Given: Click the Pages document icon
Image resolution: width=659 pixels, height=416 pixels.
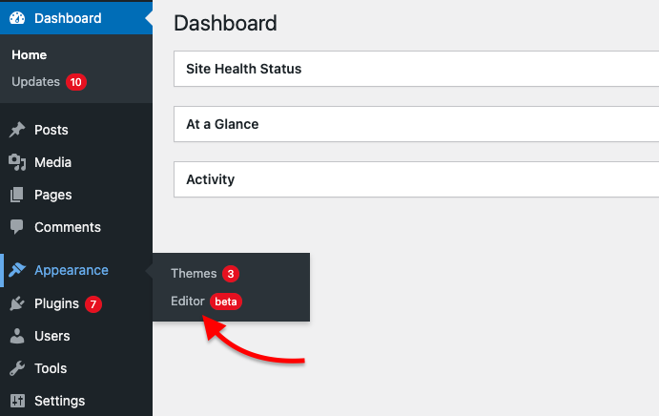Looking at the screenshot, I should (17, 195).
